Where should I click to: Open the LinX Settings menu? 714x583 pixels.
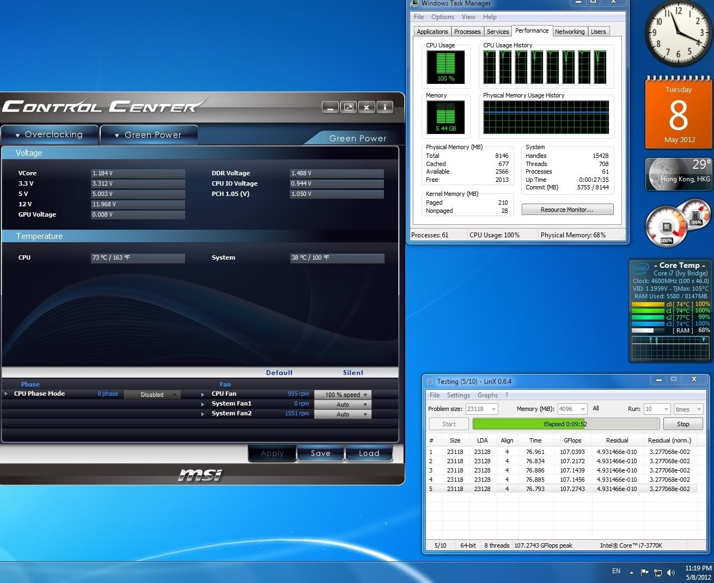coord(459,395)
